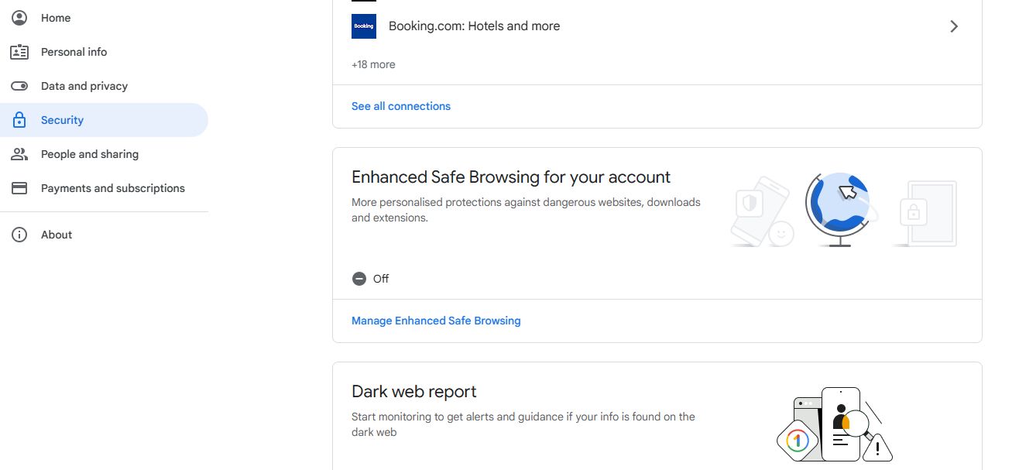Click the Payments and subscriptions icon
Image resolution: width=1019 pixels, height=470 pixels.
click(19, 187)
